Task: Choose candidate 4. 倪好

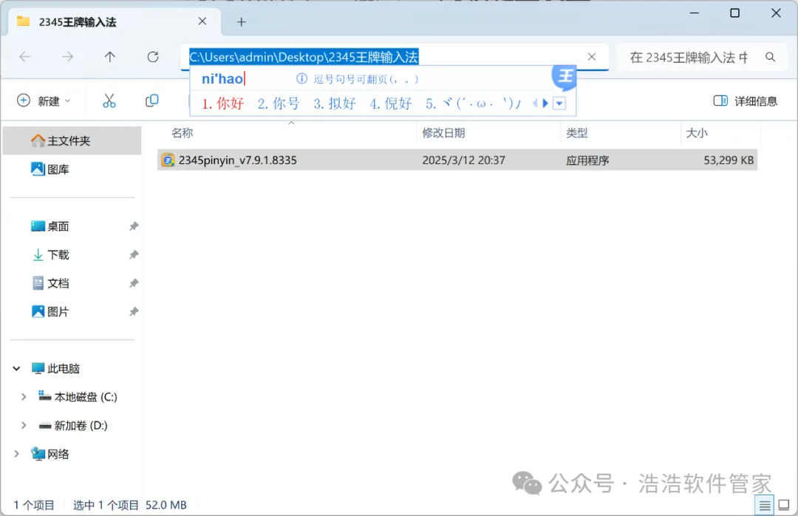Action: [x=390, y=103]
